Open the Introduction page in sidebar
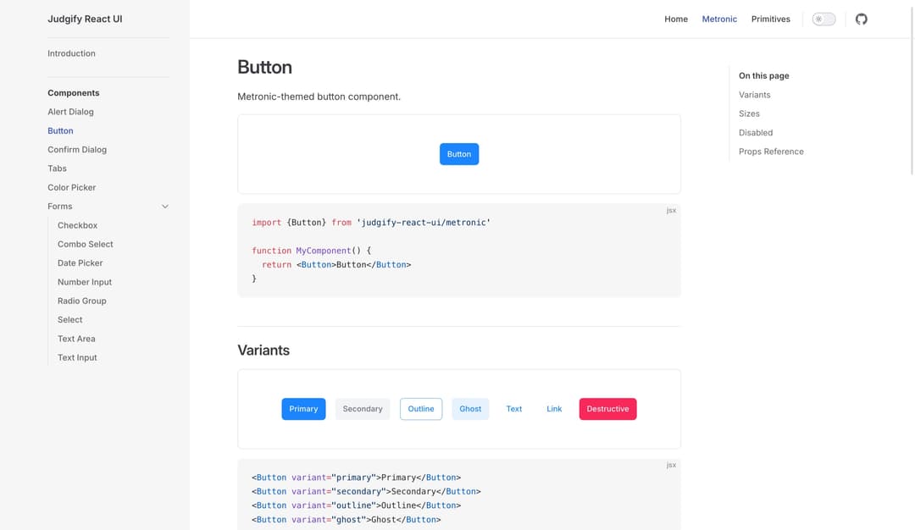 (71, 53)
